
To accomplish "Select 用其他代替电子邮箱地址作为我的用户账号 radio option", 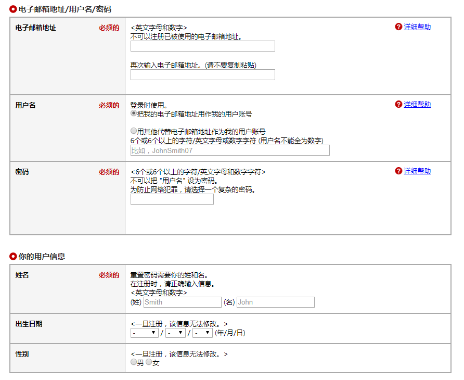I will [x=134, y=131].
